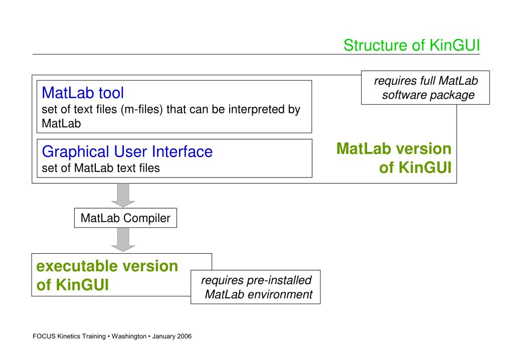Viewport: 513px width, 355px height.
Task: Click the word 'KinGUI' in the slide title
Action: coord(454,45)
